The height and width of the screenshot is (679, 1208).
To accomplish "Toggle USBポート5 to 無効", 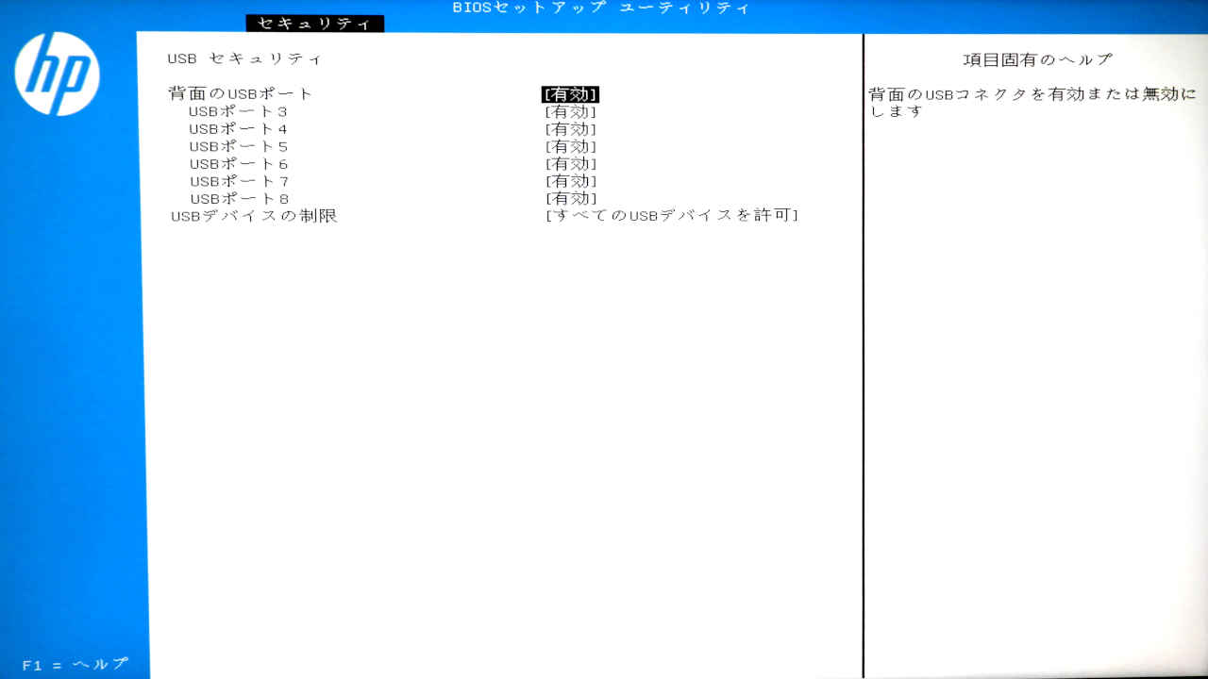I will 572,145.
